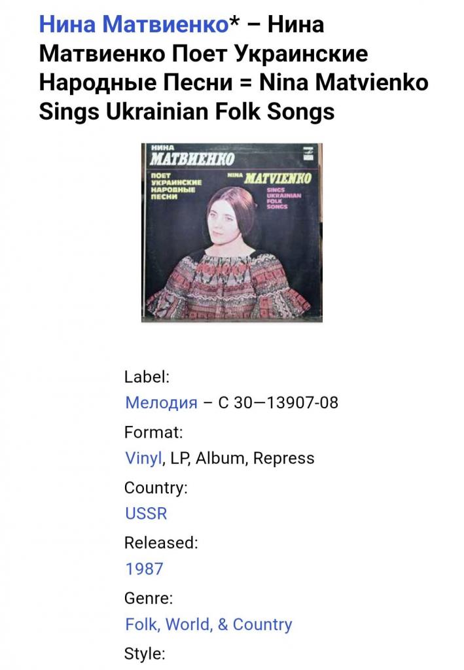
Task: Open the Нина Матвиенко artist link
Action: [x=134, y=24]
